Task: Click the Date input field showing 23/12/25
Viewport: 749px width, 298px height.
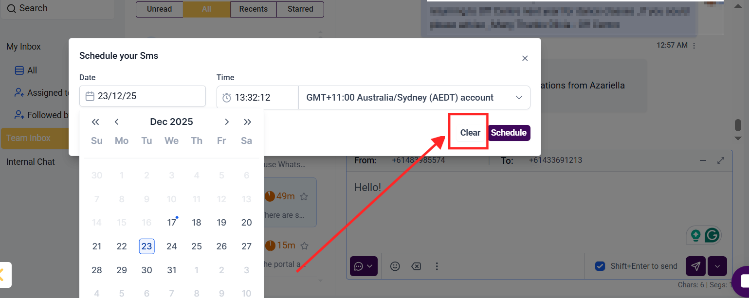Action: click(143, 96)
